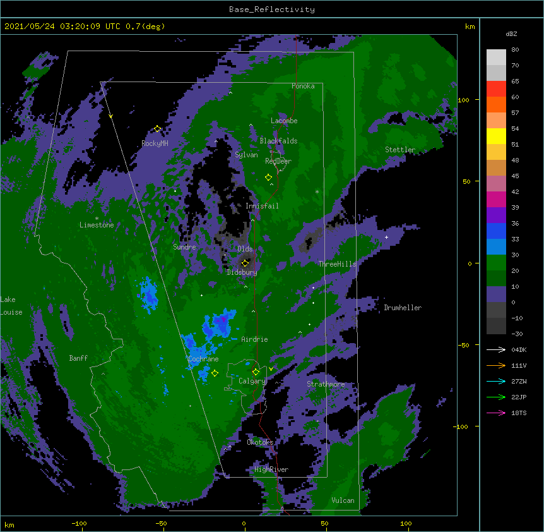
Task: Click the orange 111V arrow in legend
Action: click(x=496, y=365)
